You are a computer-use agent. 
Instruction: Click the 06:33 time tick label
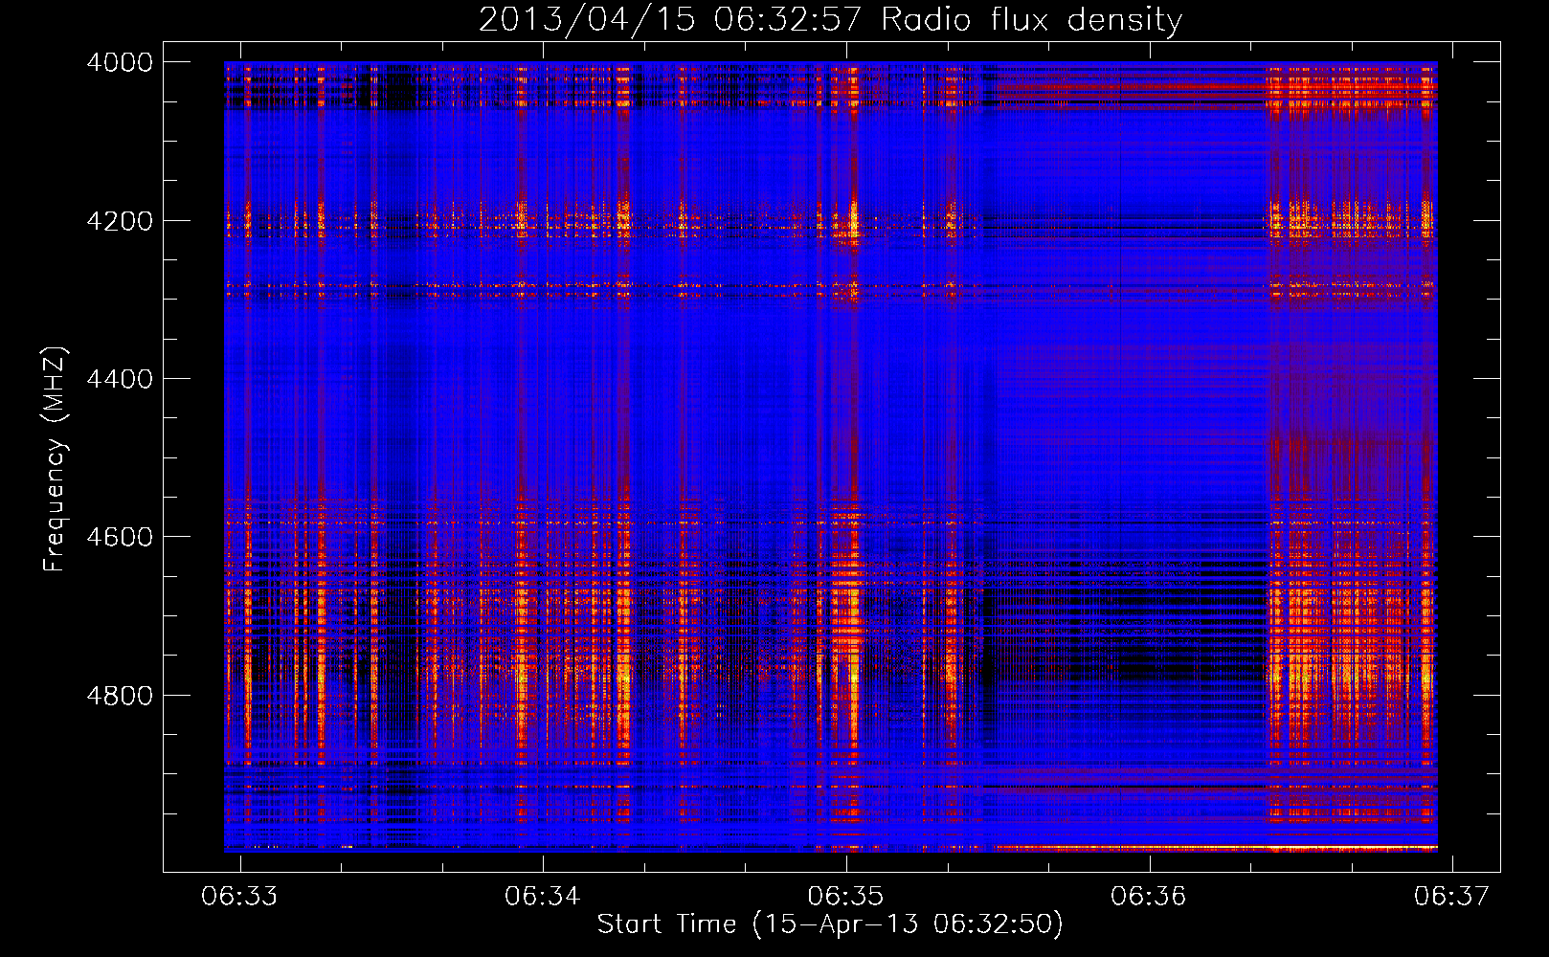[240, 896]
